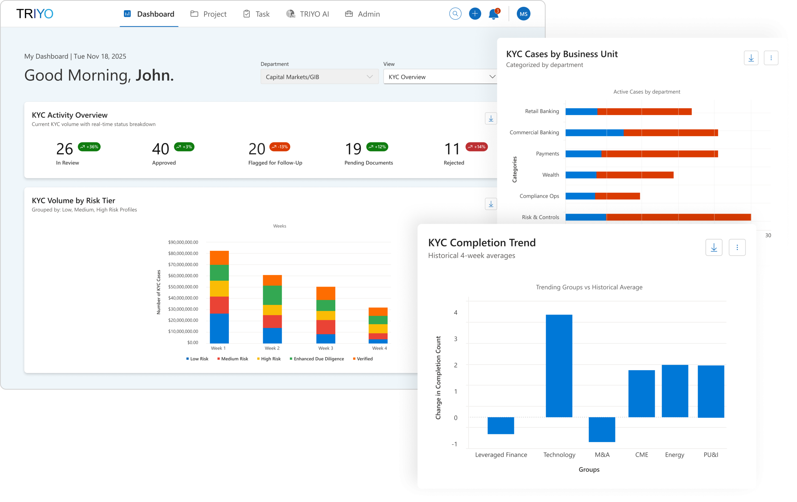The width and height of the screenshot is (797, 502).
Task: Download the KYC Completion Trend chart
Action: tap(714, 247)
